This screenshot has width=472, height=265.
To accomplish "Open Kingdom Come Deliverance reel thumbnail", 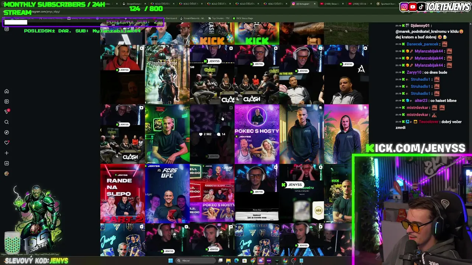I will click(x=167, y=75).
